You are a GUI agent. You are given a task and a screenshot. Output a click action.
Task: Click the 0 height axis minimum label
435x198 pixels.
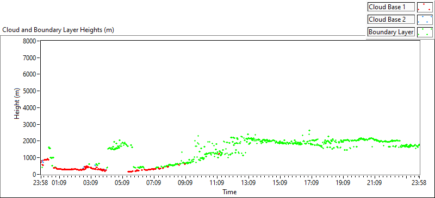point(35,175)
